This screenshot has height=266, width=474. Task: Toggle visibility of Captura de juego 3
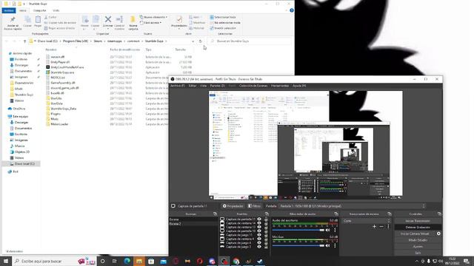coord(259,247)
